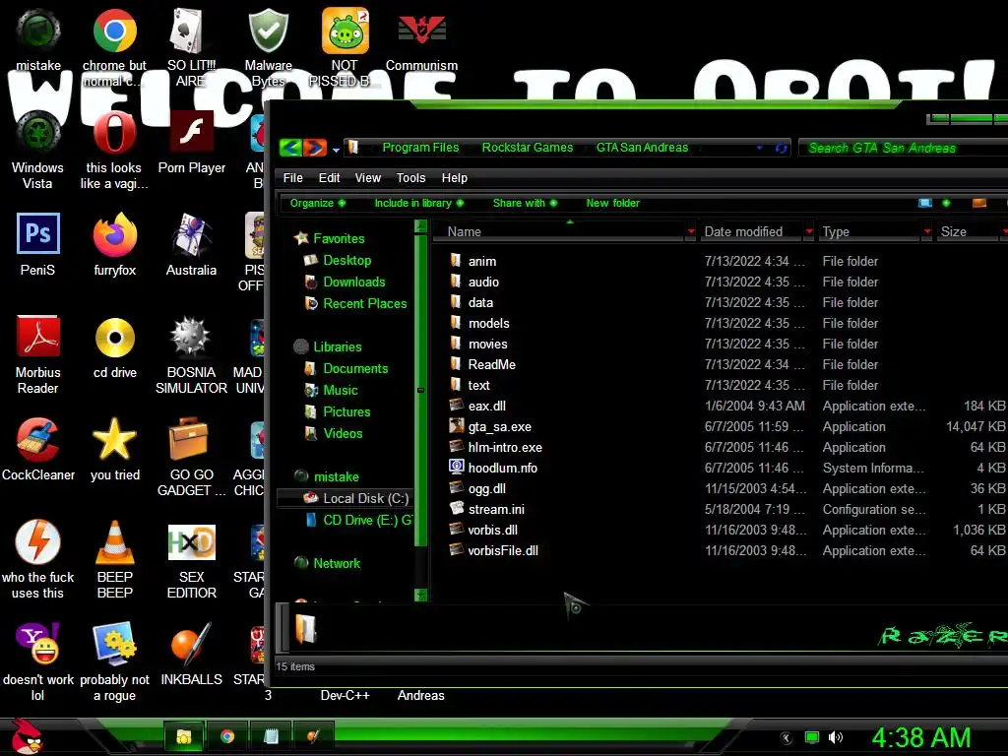Click the navigation pane scroll up arrow
This screenshot has height=756, width=1008.
pyautogui.click(x=421, y=225)
